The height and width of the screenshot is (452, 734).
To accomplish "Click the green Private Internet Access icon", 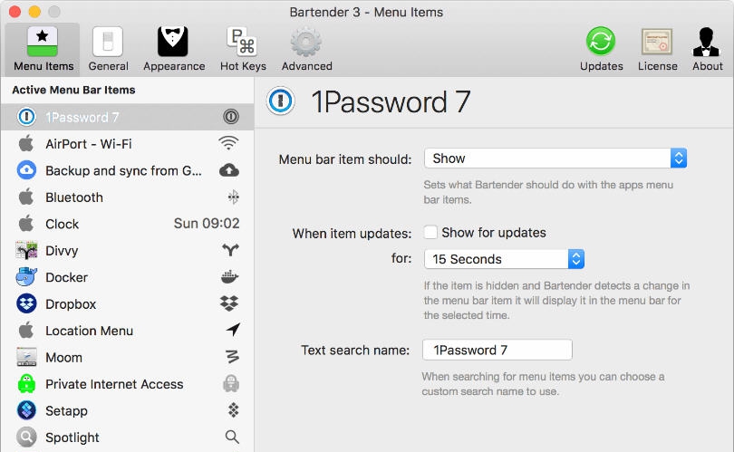I will 26,384.
